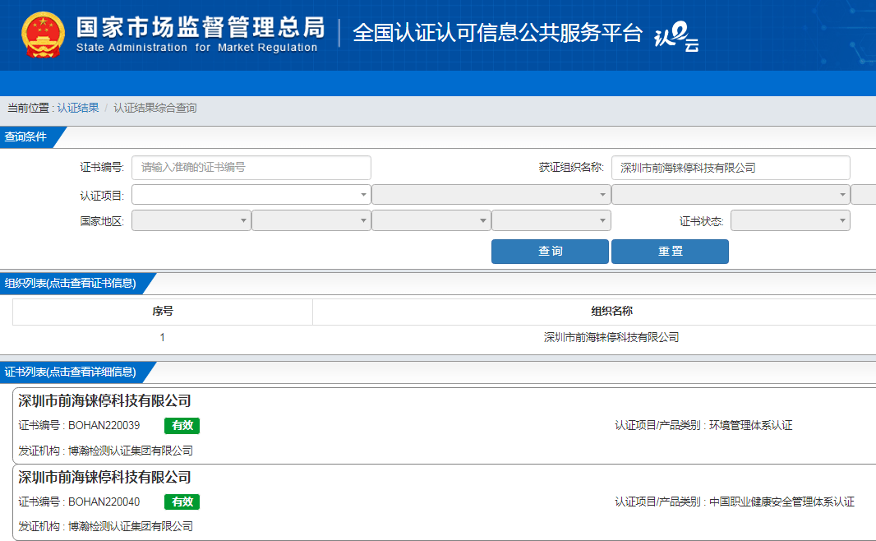The width and height of the screenshot is (876, 541).
Task: Click the 组织名称 column header
Action: click(x=611, y=312)
